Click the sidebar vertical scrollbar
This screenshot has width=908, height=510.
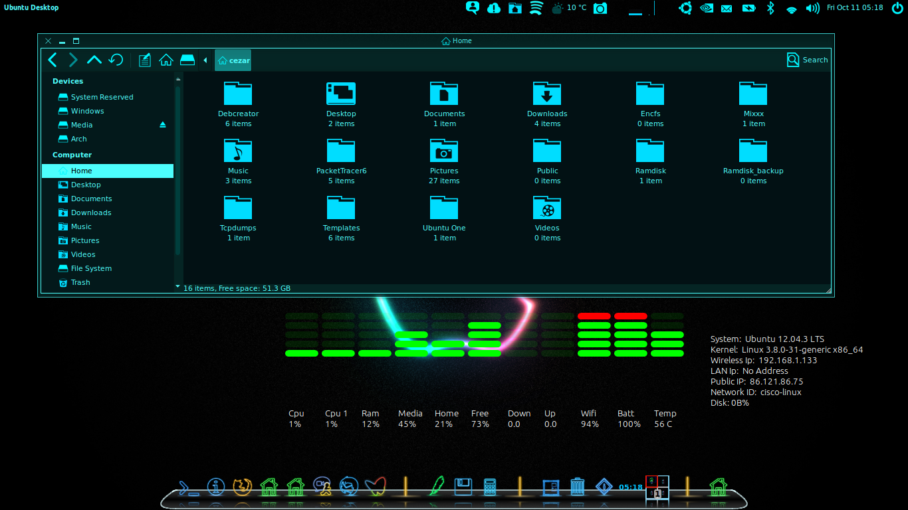[x=177, y=171]
